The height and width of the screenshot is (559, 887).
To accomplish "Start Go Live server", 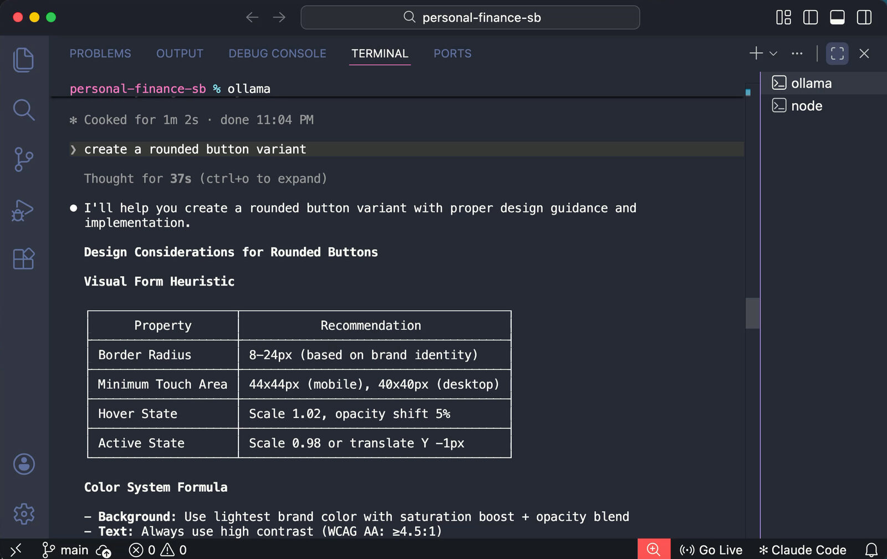I will coord(711,550).
